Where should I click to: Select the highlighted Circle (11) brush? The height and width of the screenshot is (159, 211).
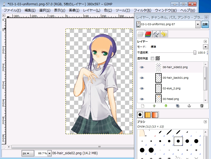click(x=178, y=141)
